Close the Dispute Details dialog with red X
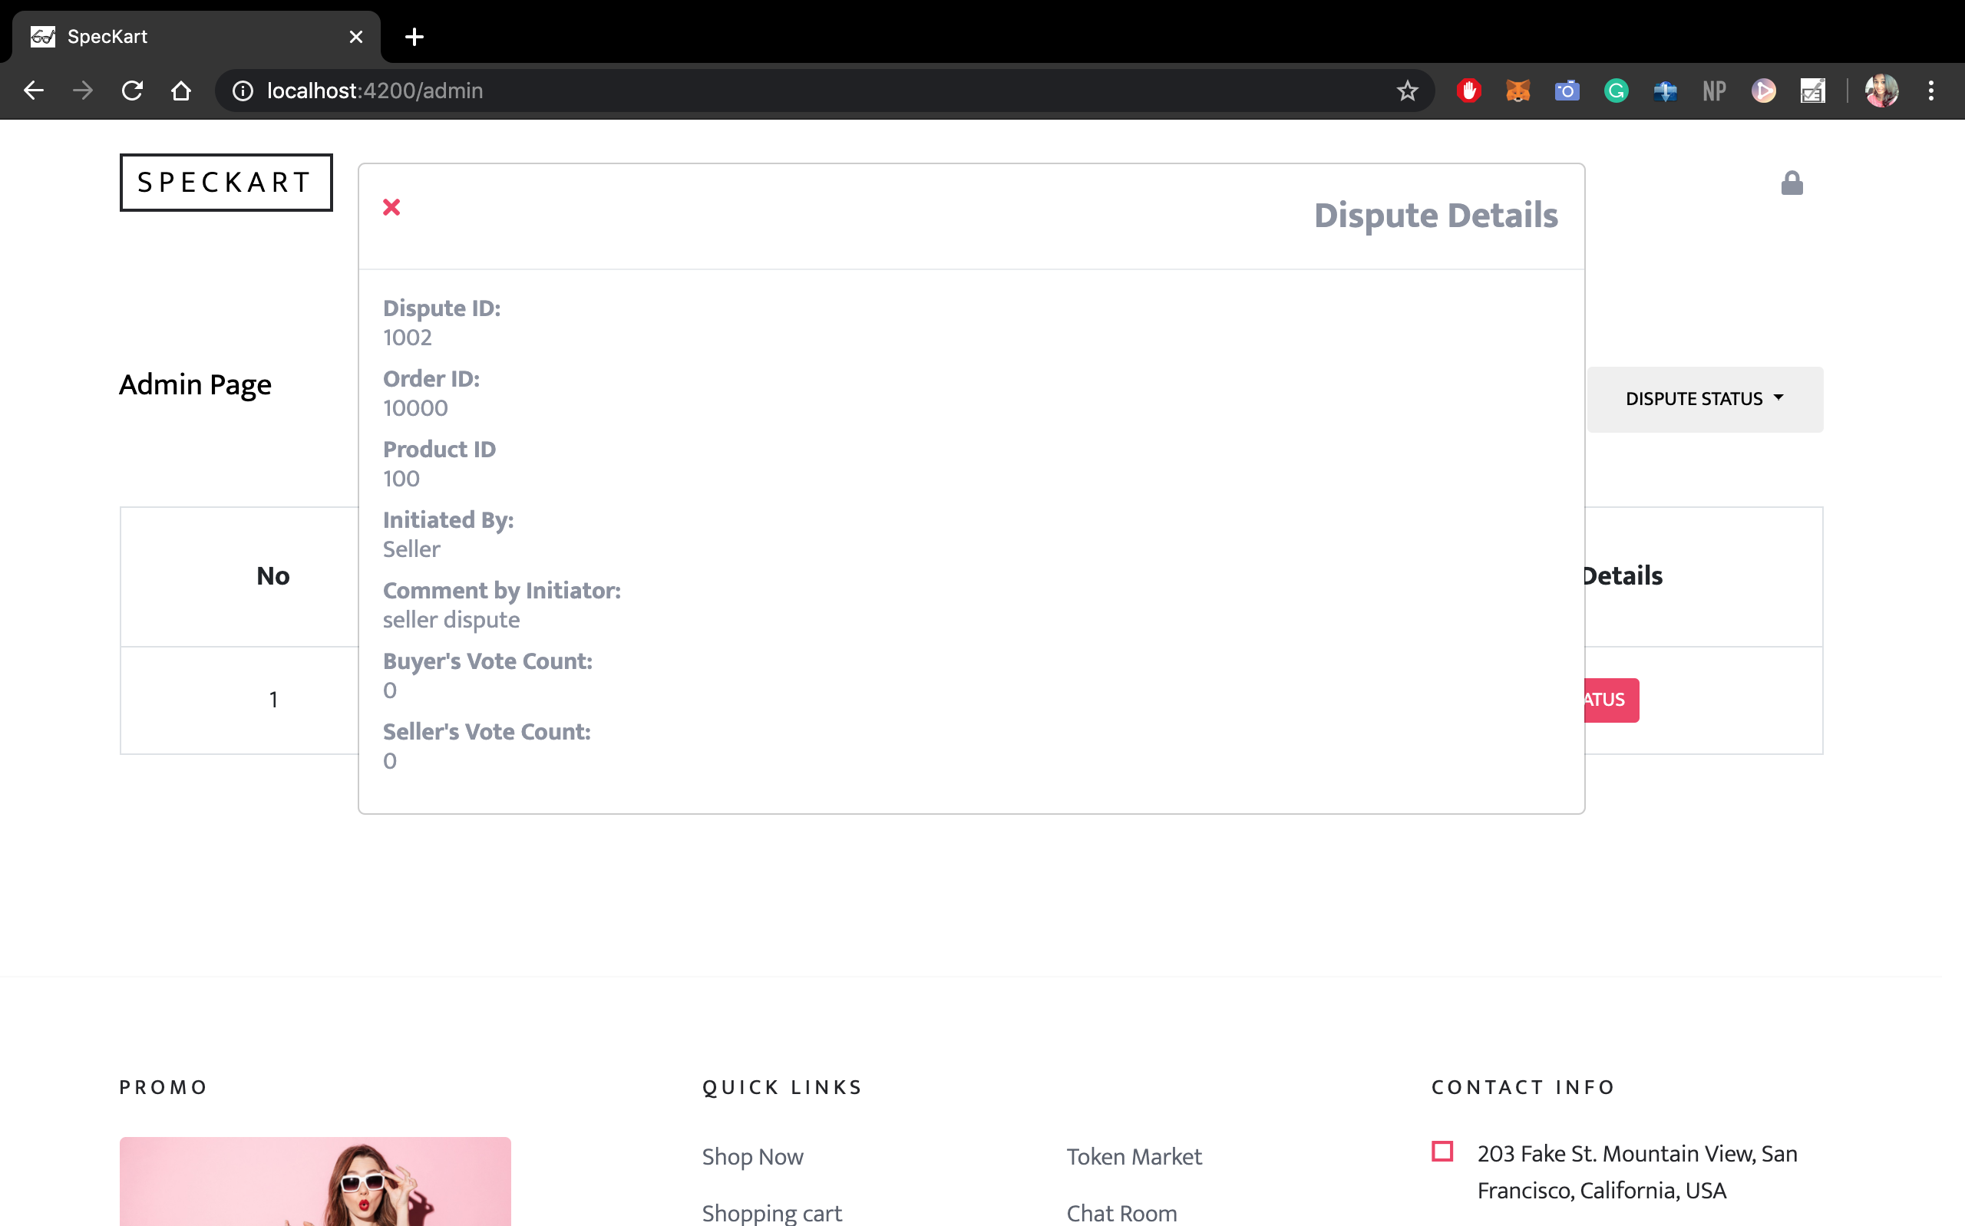Image resolution: width=1965 pixels, height=1226 pixels. coord(391,208)
